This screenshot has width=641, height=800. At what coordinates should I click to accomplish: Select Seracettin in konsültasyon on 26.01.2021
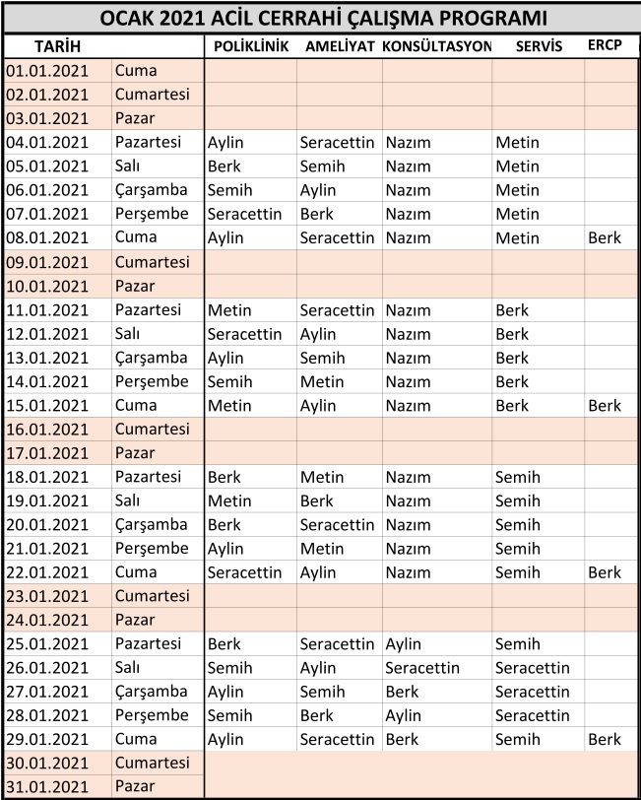pyautogui.click(x=422, y=668)
